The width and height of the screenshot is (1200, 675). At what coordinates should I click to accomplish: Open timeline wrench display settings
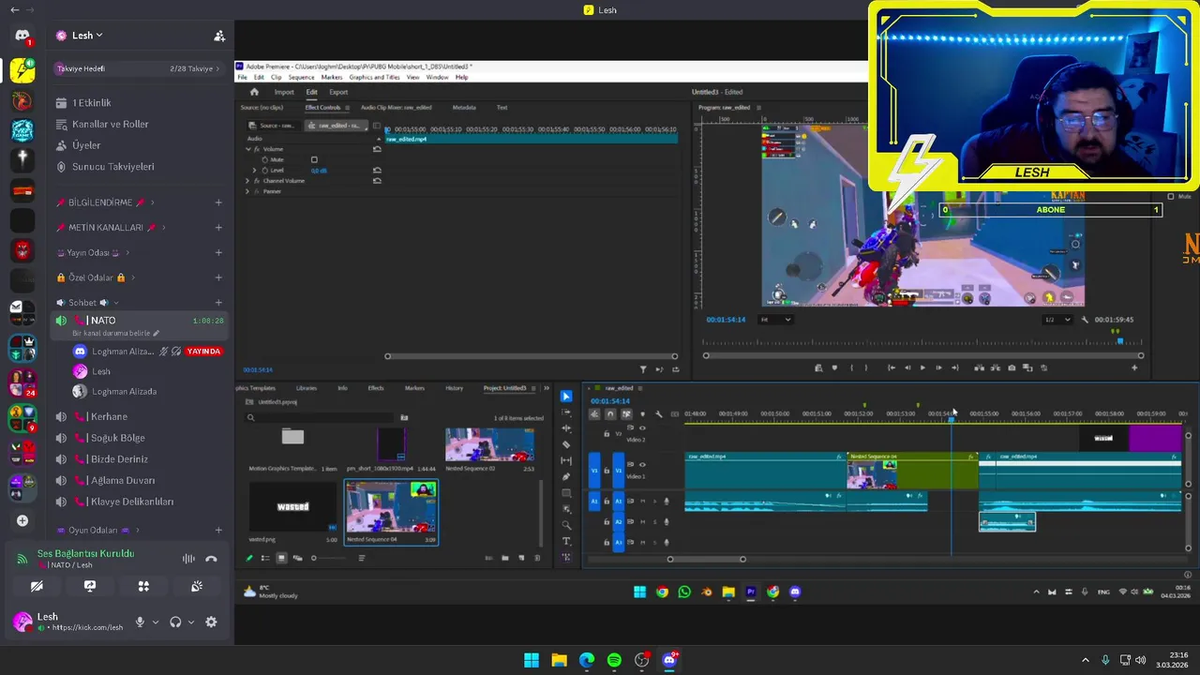pos(658,413)
